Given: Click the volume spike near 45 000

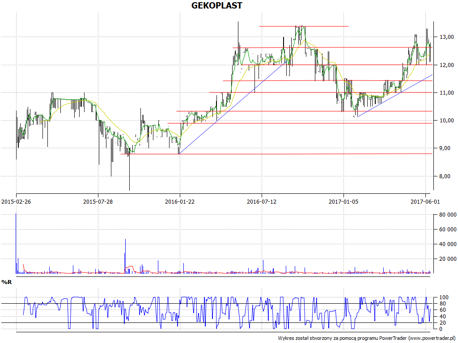Looking at the screenshot, I should (125, 256).
